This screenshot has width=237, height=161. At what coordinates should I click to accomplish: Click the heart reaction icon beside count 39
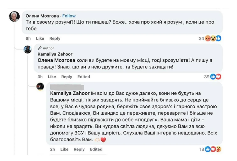click(x=219, y=77)
